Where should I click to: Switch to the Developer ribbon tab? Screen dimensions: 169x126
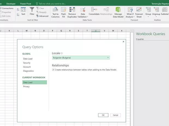(x=10, y=4)
